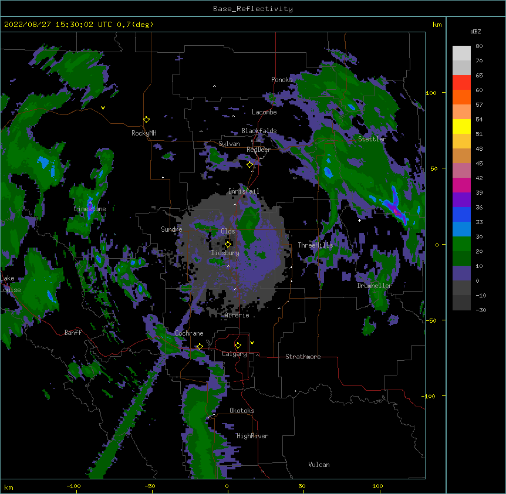Click the white plus marker north of Drumheller
Image resolution: width=506 pixels, height=494 pixels.
click(359, 220)
